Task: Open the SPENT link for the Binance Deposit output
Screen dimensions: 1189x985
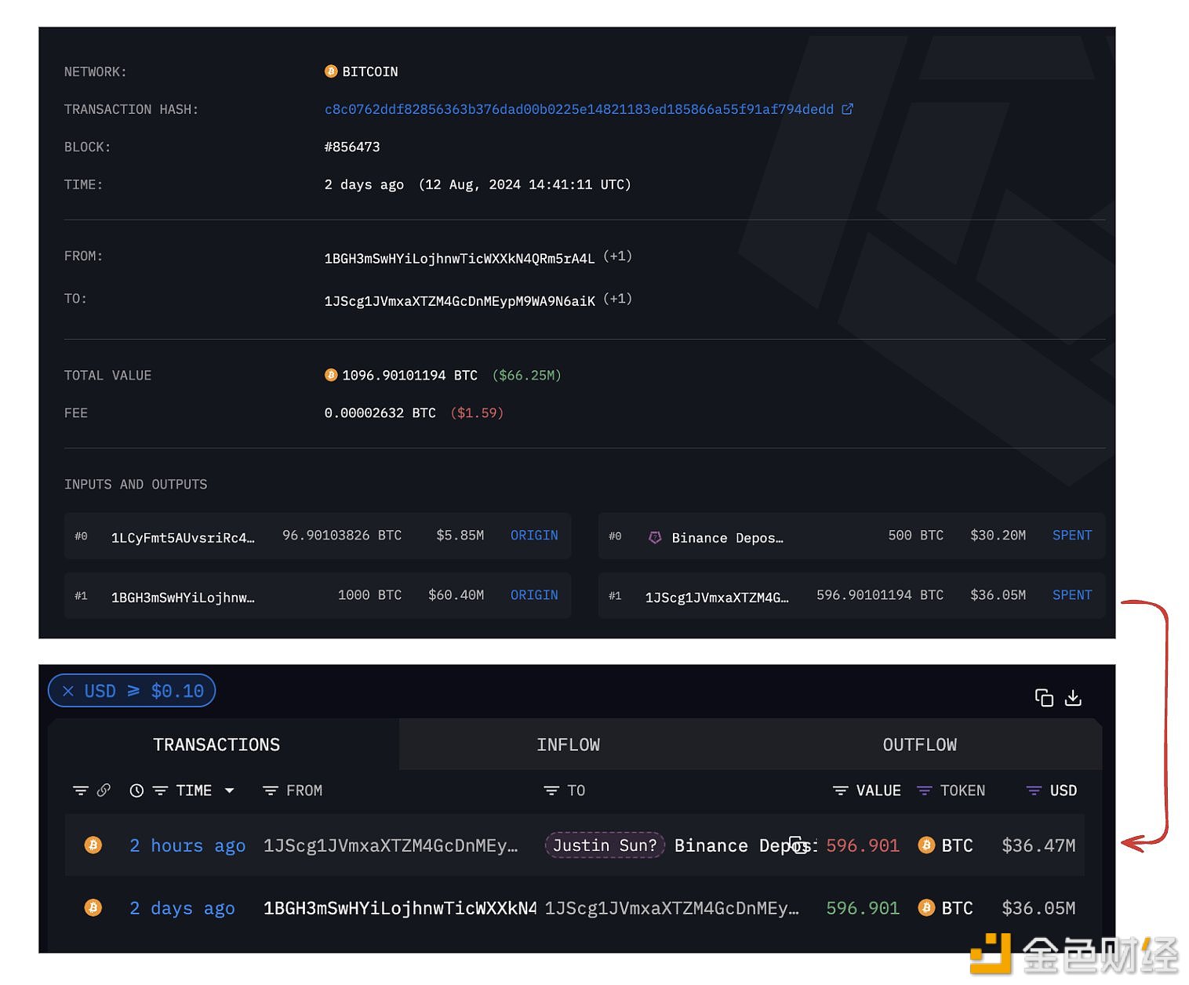Action: pyautogui.click(x=1072, y=535)
